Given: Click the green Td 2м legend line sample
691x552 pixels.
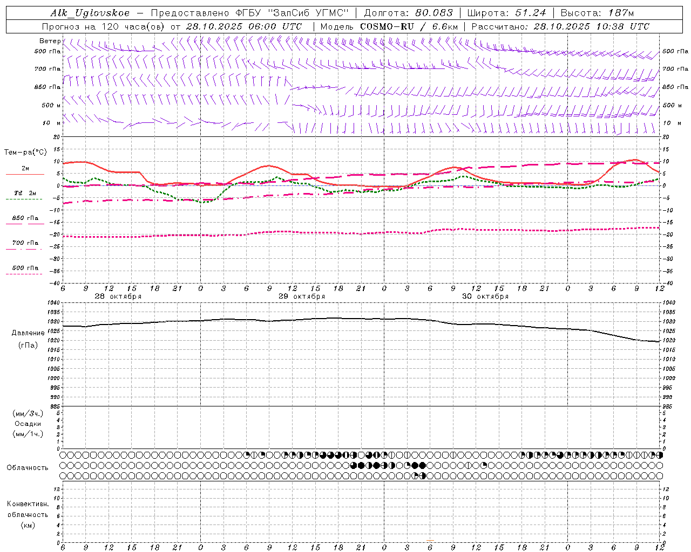Looking at the screenshot, I should tap(24, 199).
